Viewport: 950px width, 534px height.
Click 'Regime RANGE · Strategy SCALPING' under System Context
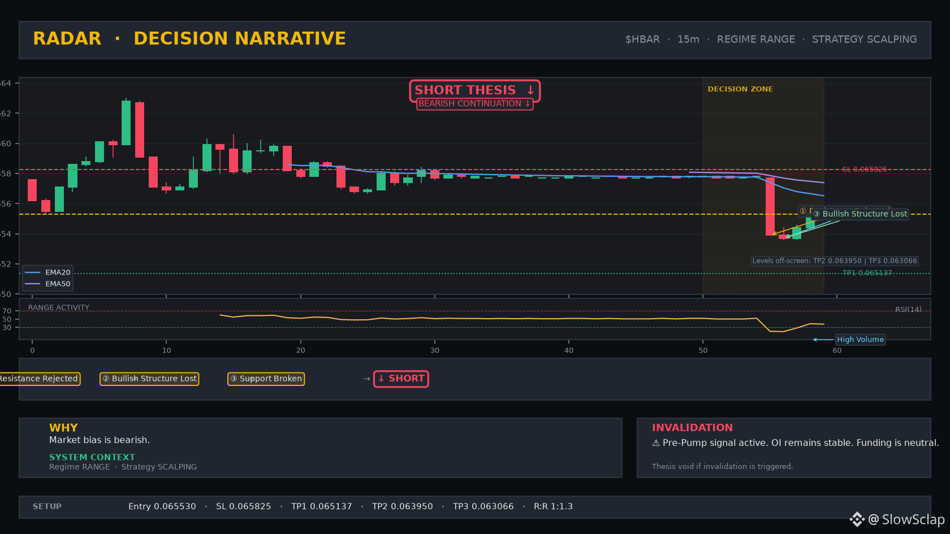tap(123, 467)
